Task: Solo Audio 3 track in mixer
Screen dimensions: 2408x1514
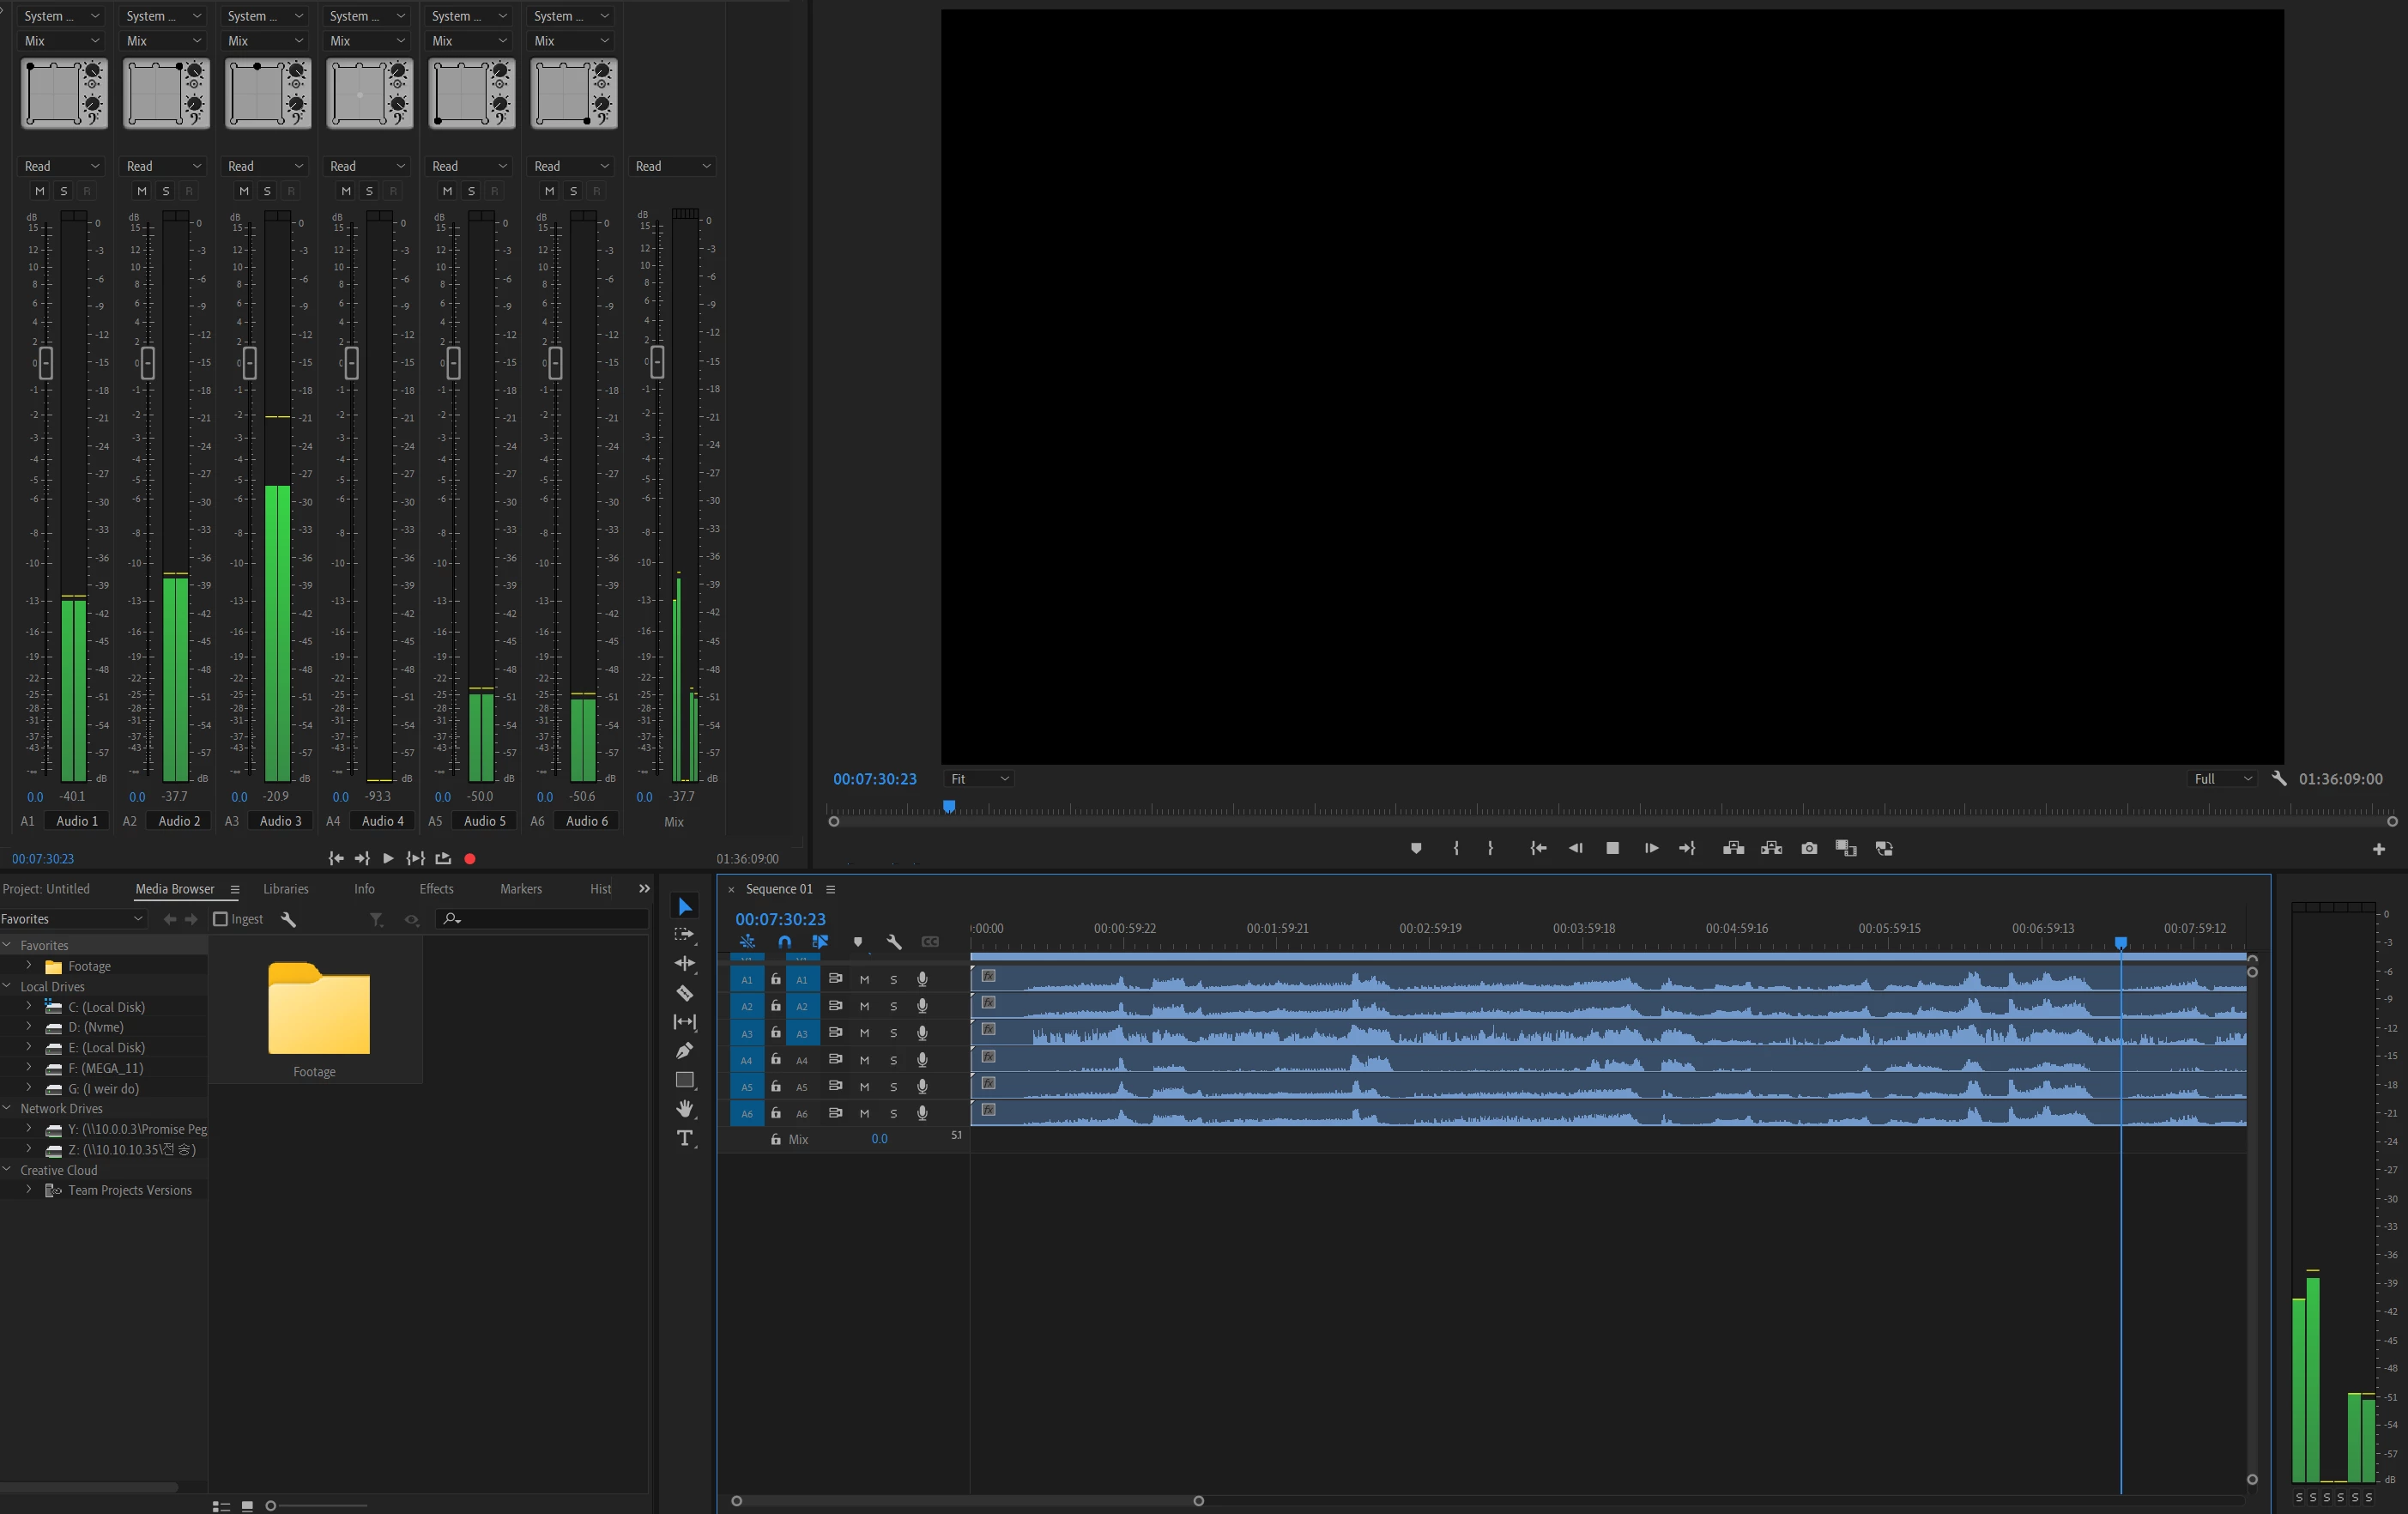Action: [x=267, y=191]
